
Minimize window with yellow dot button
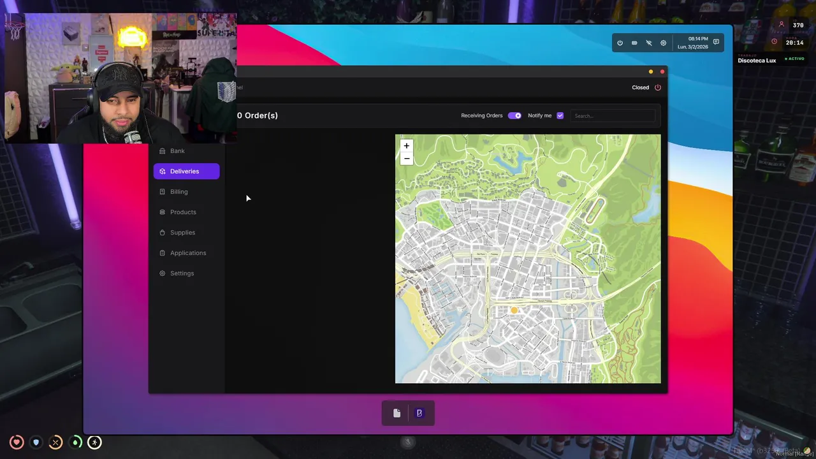tap(651, 71)
